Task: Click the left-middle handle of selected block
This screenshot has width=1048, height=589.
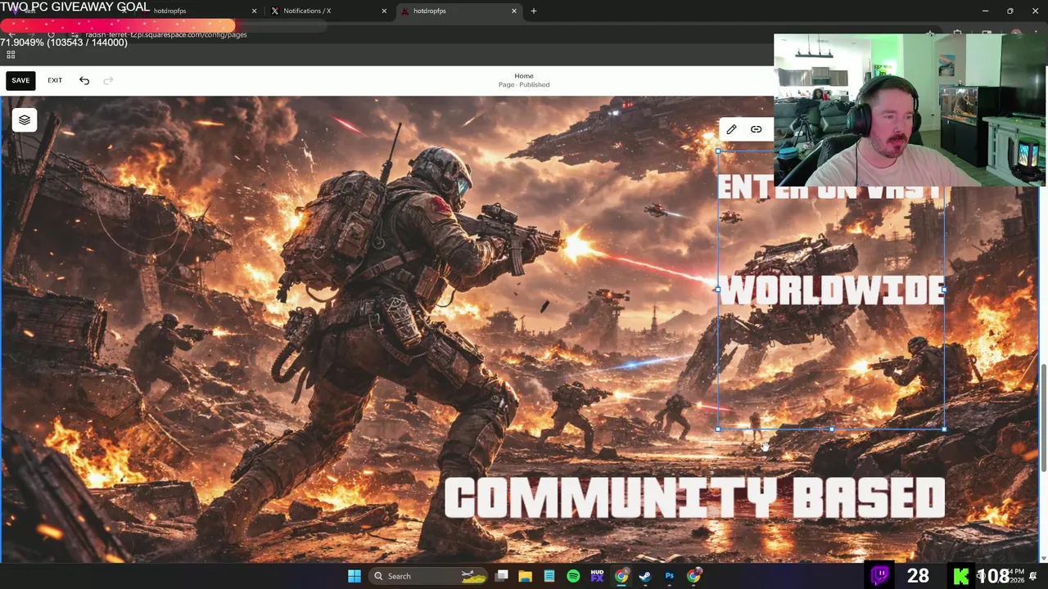Action: [x=718, y=289]
